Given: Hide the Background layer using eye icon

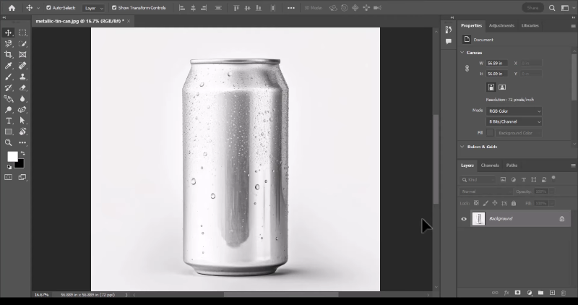Looking at the screenshot, I should [464, 218].
